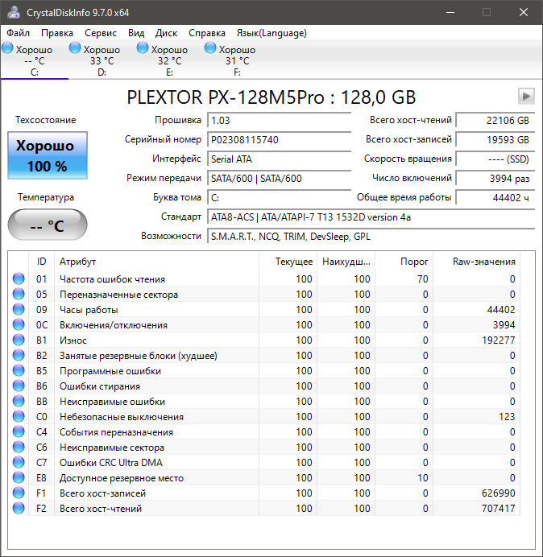Open the Файл menu
This screenshot has width=543, height=557.
19,33
